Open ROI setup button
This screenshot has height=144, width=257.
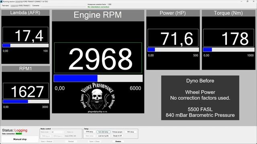(x=131, y=132)
